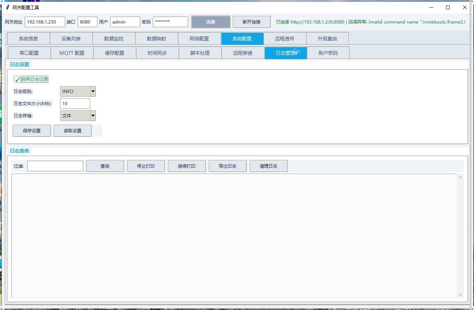
Task: Switch to the 缓存配置 sub-tab
Action: coord(115,53)
